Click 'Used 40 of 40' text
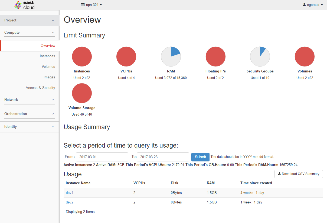The image size is (327, 223). click(82, 114)
